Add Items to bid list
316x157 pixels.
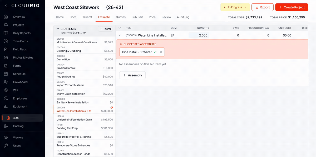click(106, 29)
